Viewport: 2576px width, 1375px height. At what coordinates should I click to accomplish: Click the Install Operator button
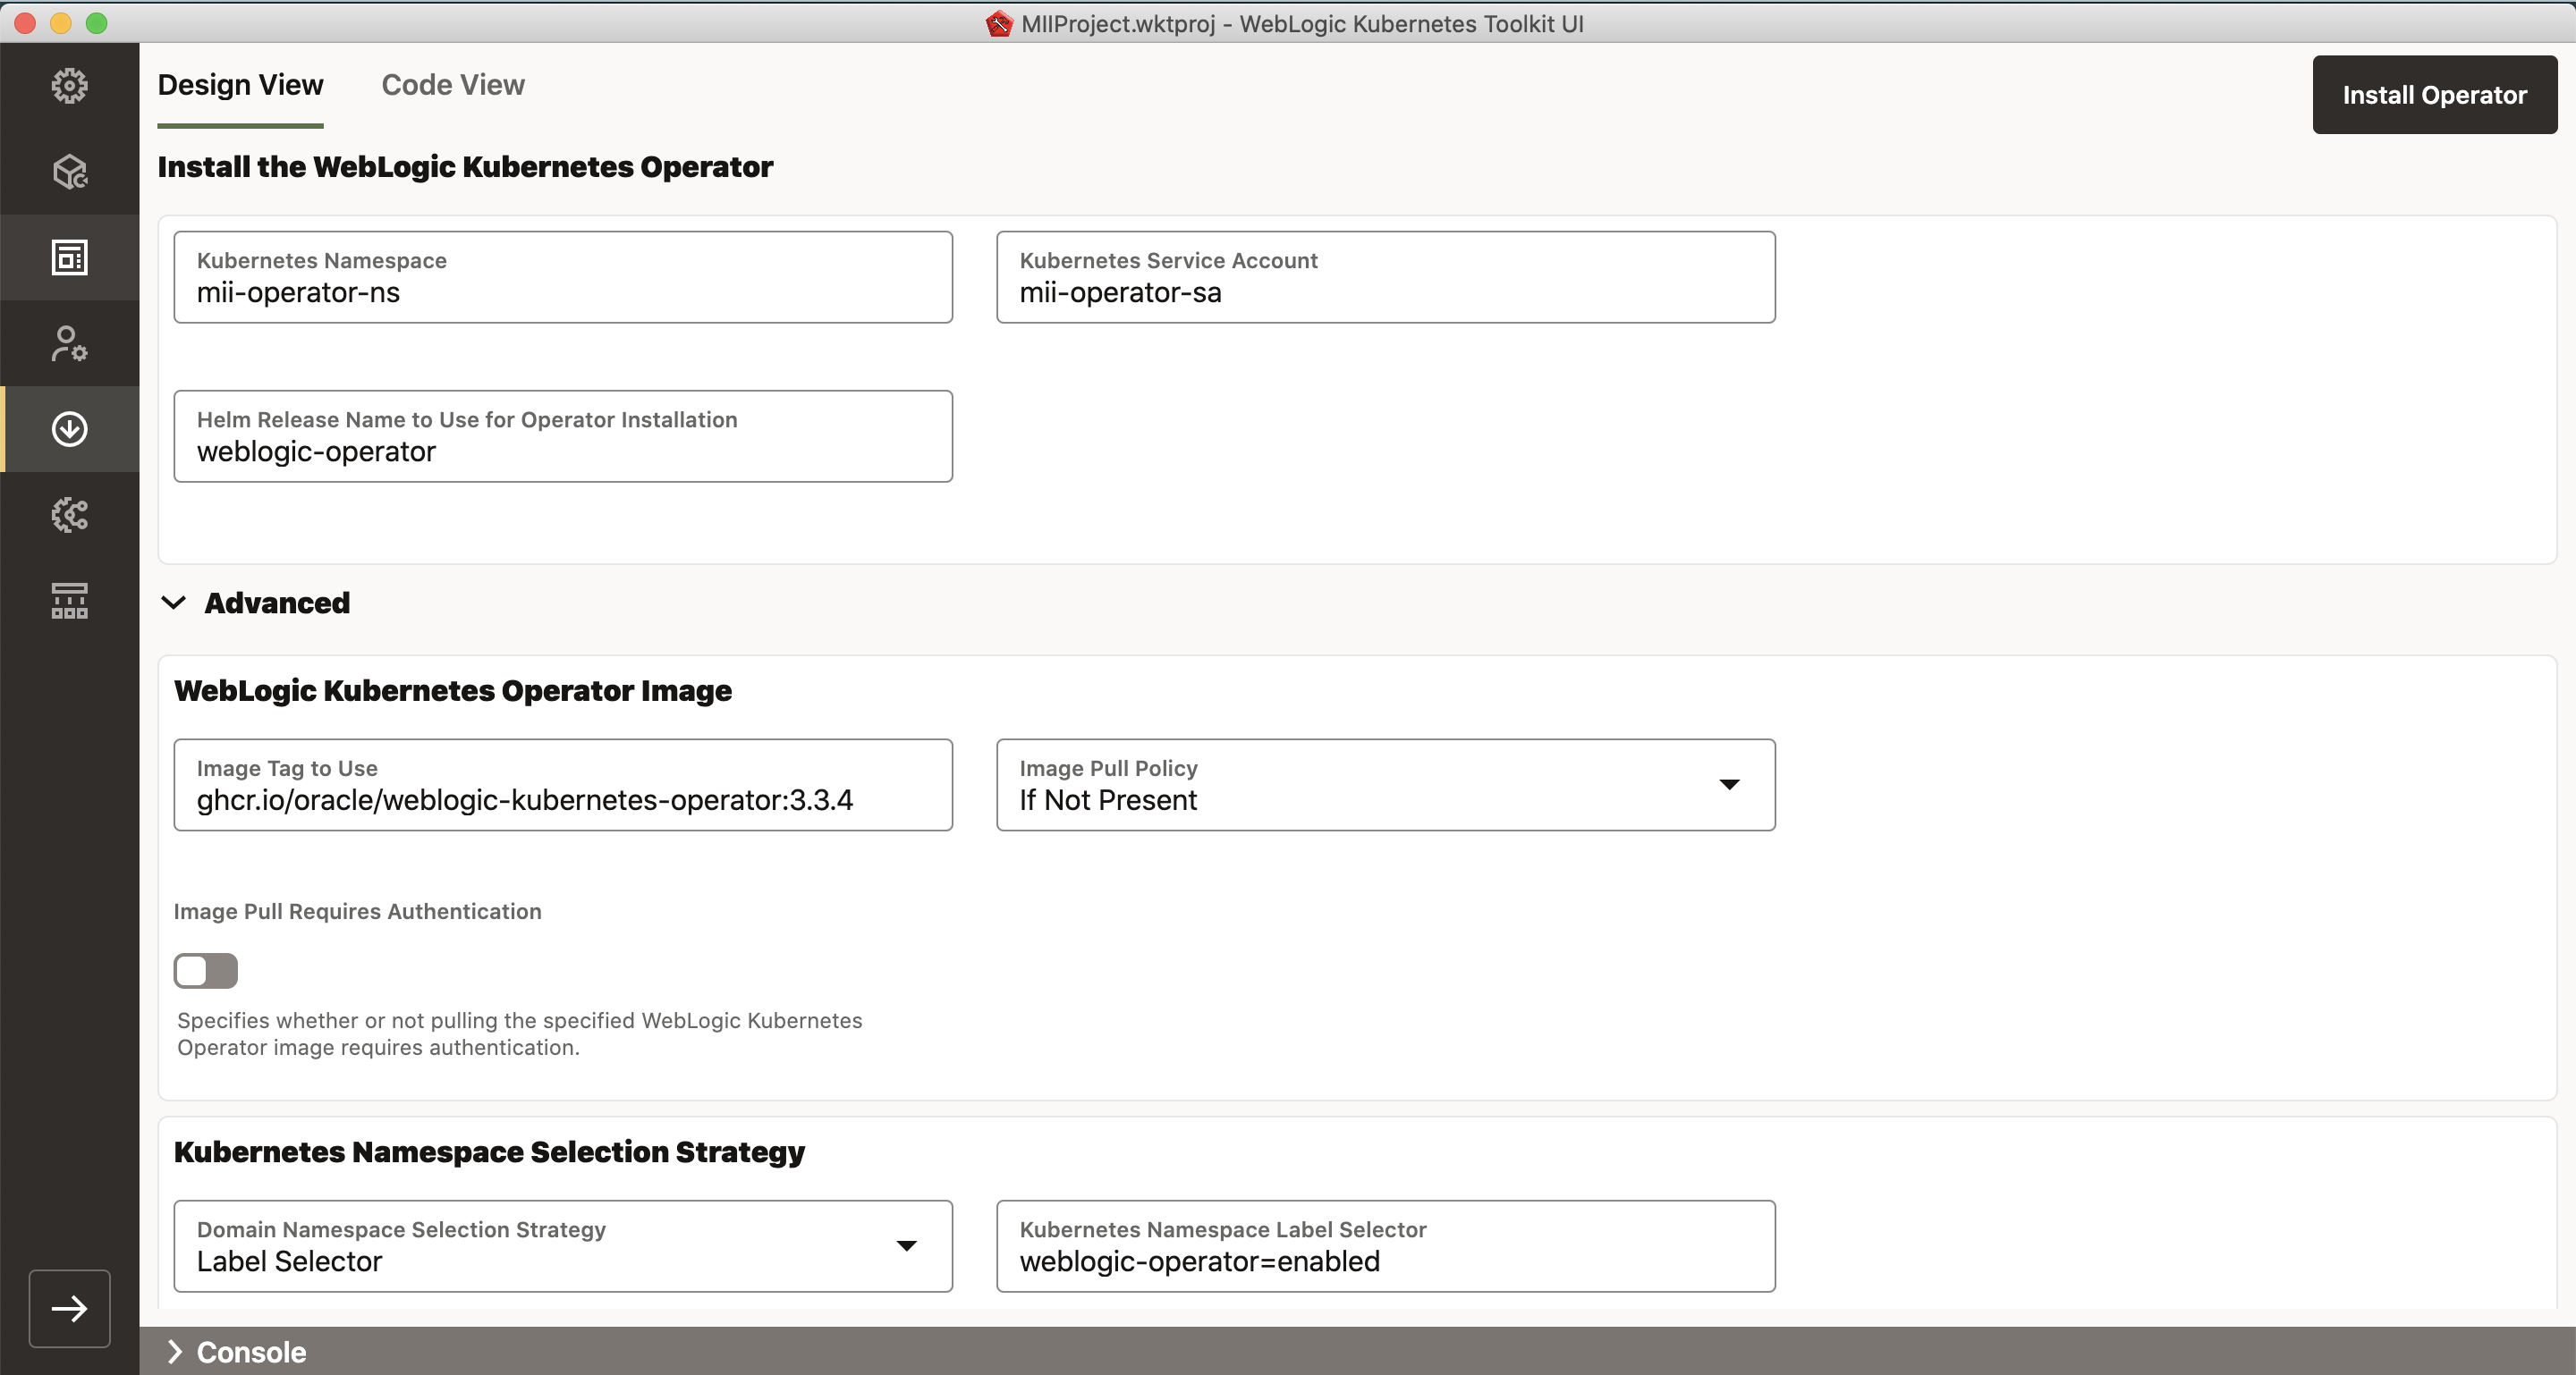2433,95
